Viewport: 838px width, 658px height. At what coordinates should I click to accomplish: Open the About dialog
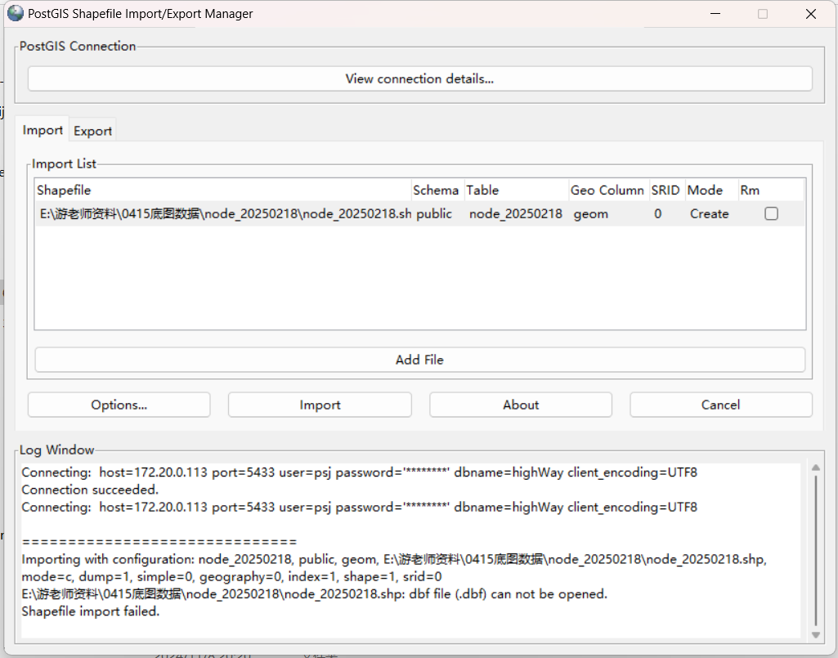521,405
